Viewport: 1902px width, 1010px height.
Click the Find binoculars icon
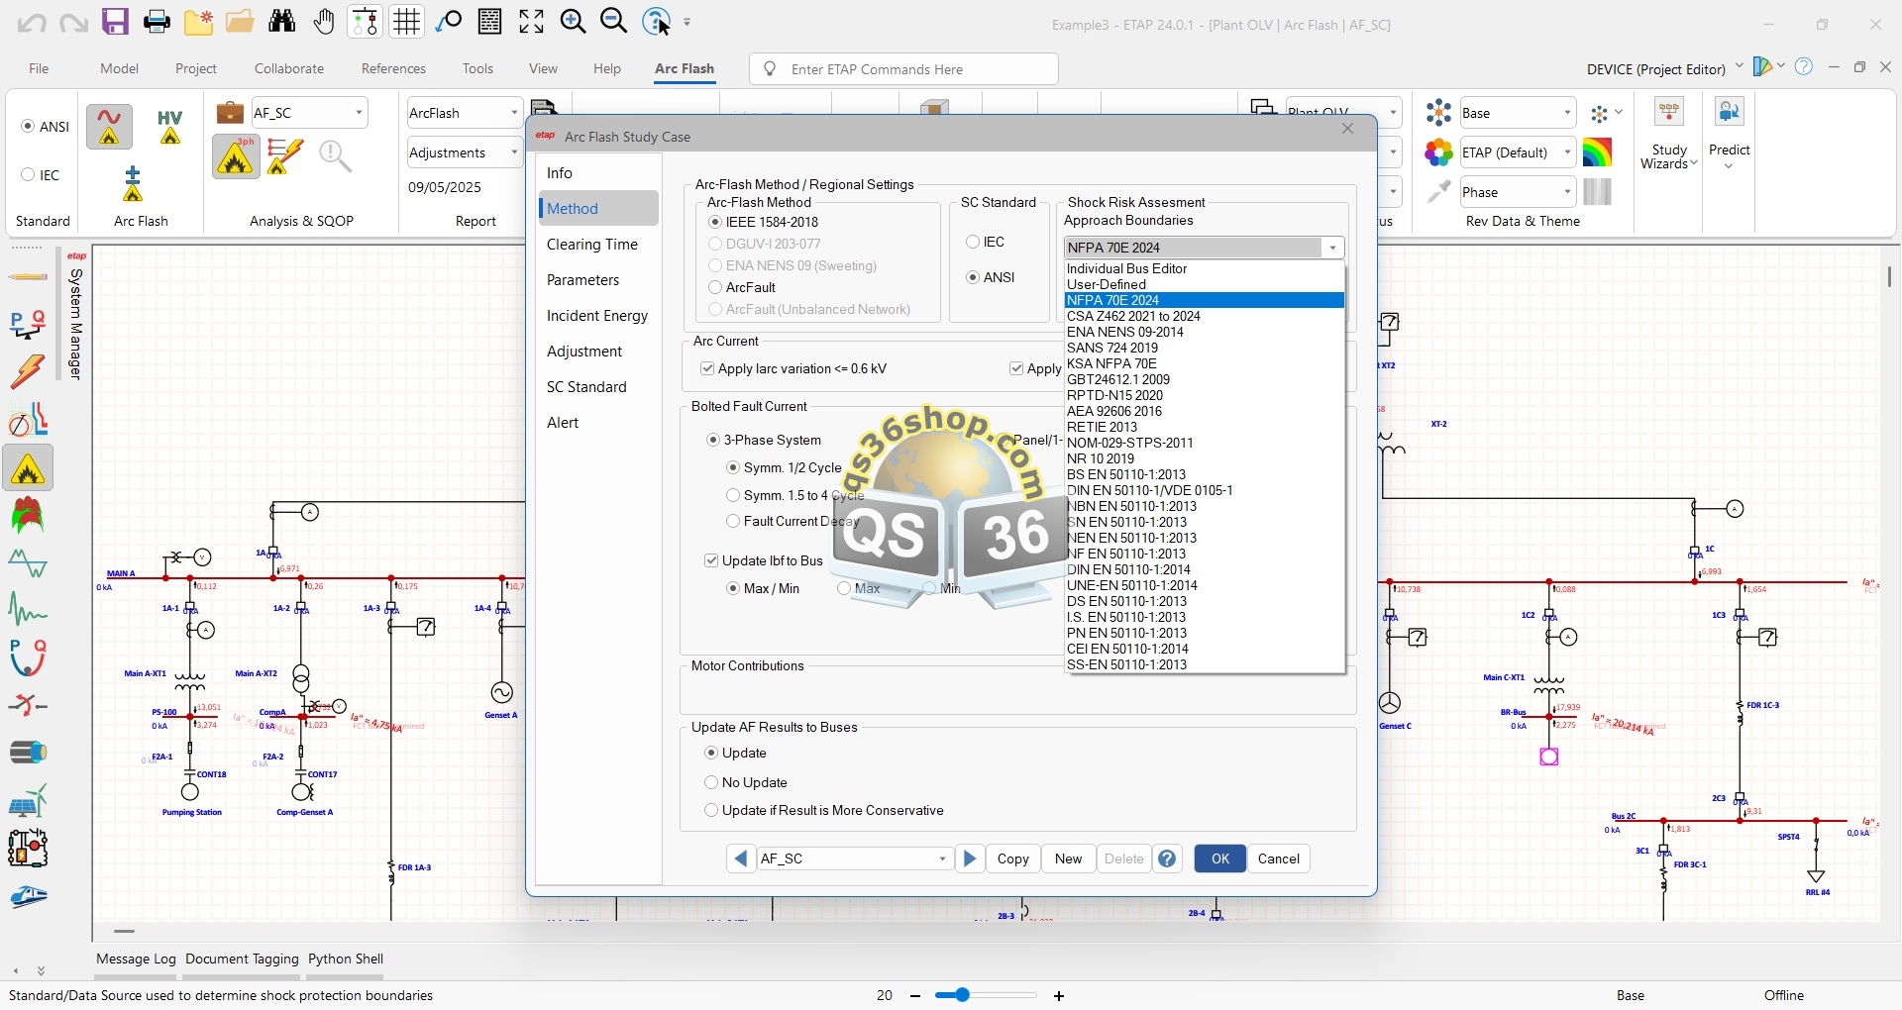[282, 22]
